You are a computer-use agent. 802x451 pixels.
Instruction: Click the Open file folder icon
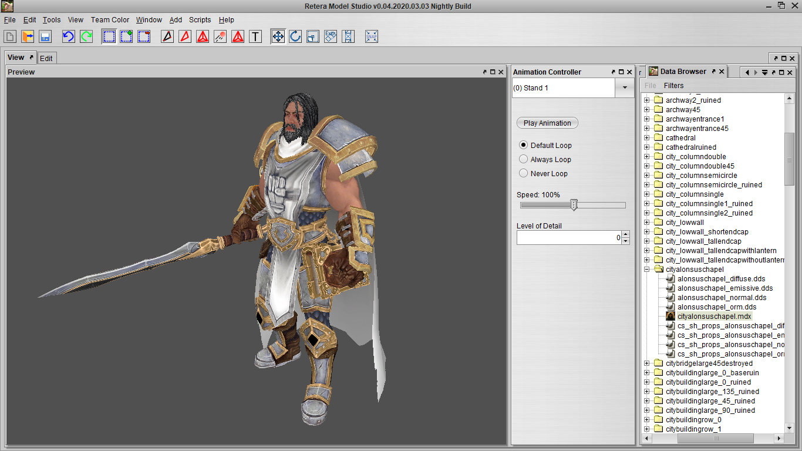[x=28, y=36]
